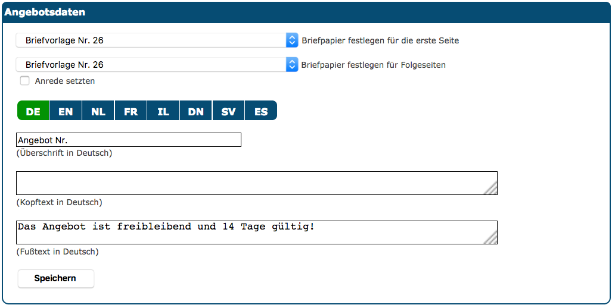Switch to the SV language tab
The width and height of the screenshot is (615, 308).
(228, 111)
